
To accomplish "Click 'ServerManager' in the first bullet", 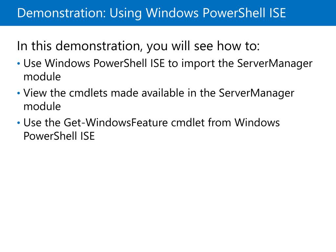I will pos(275,64).
